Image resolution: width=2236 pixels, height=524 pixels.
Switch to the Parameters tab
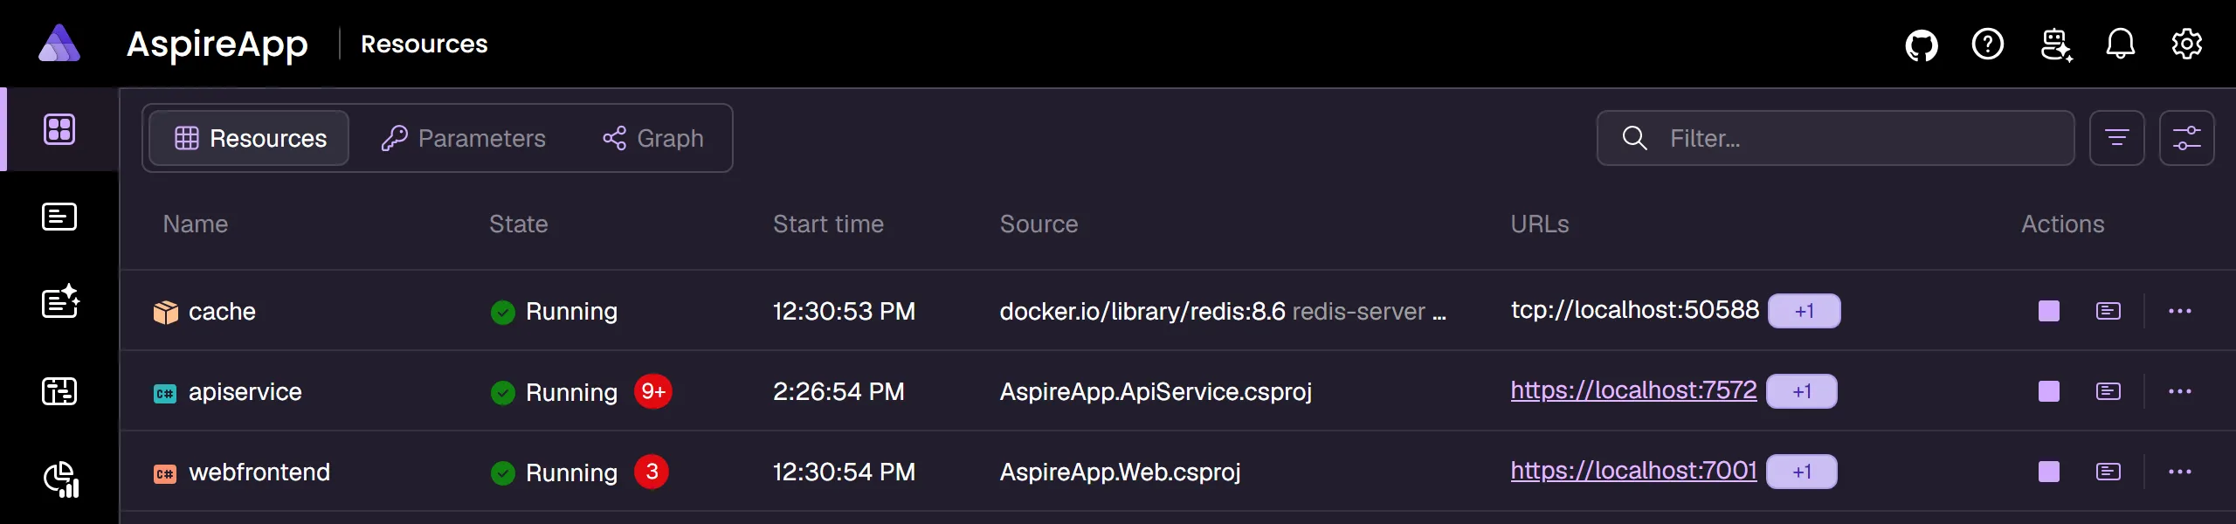click(x=464, y=138)
